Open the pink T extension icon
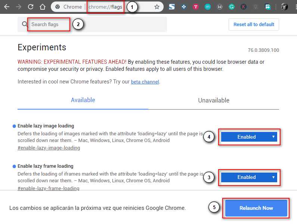This screenshot has height=224, width=297. click(196, 7)
